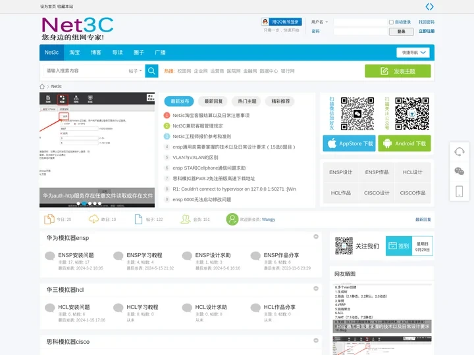This screenshot has width=474, height=355.
Task: Click the 关注我们 small QR code
Action: (344, 246)
